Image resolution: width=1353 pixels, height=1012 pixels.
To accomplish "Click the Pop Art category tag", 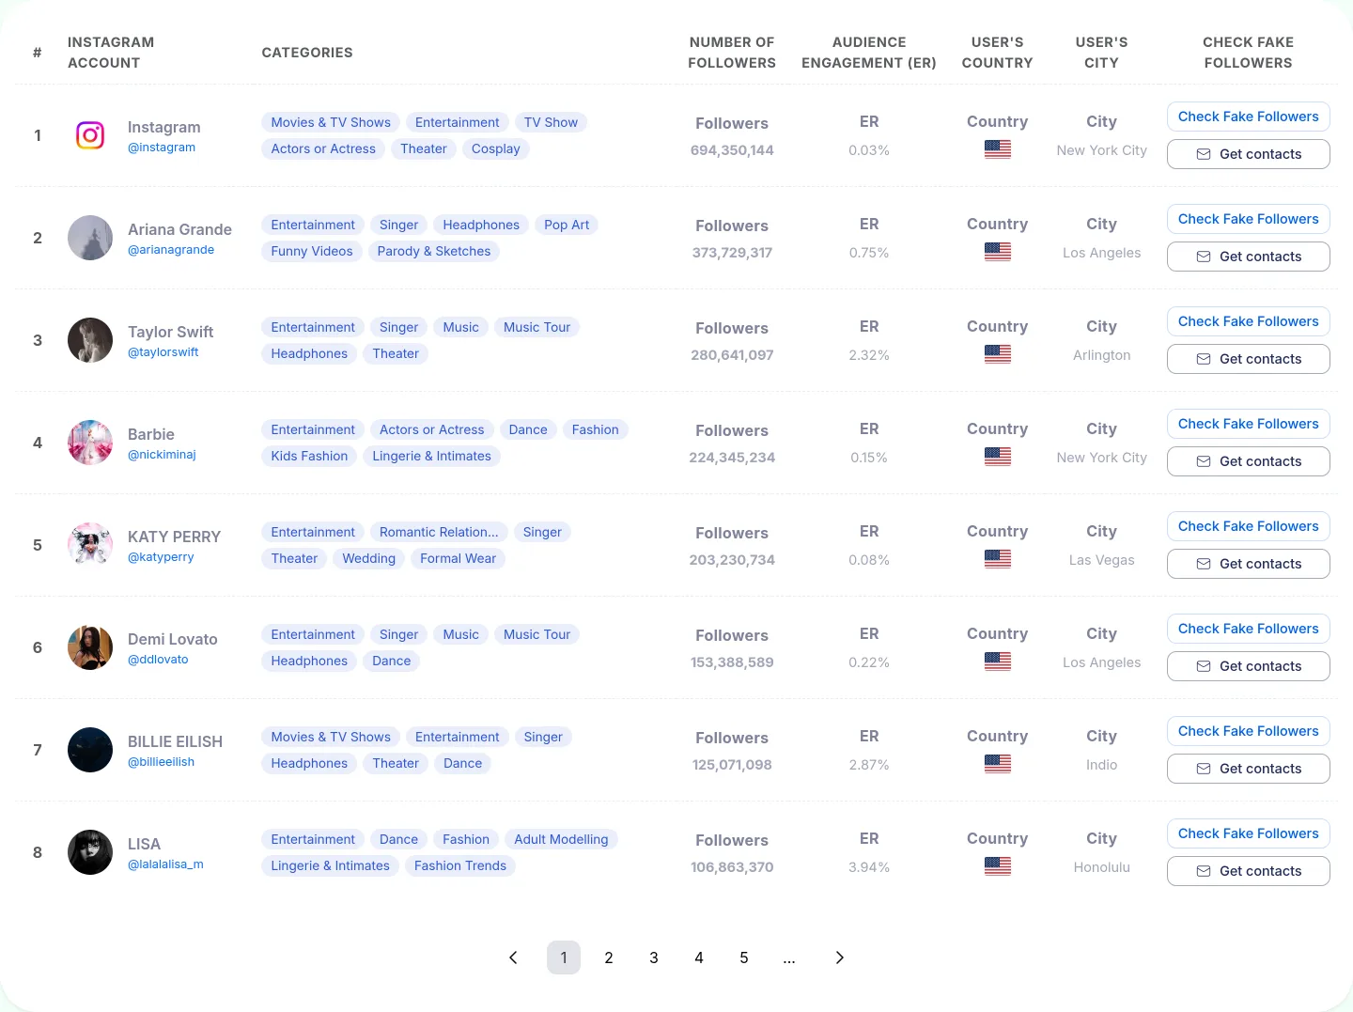I will coord(568,225).
